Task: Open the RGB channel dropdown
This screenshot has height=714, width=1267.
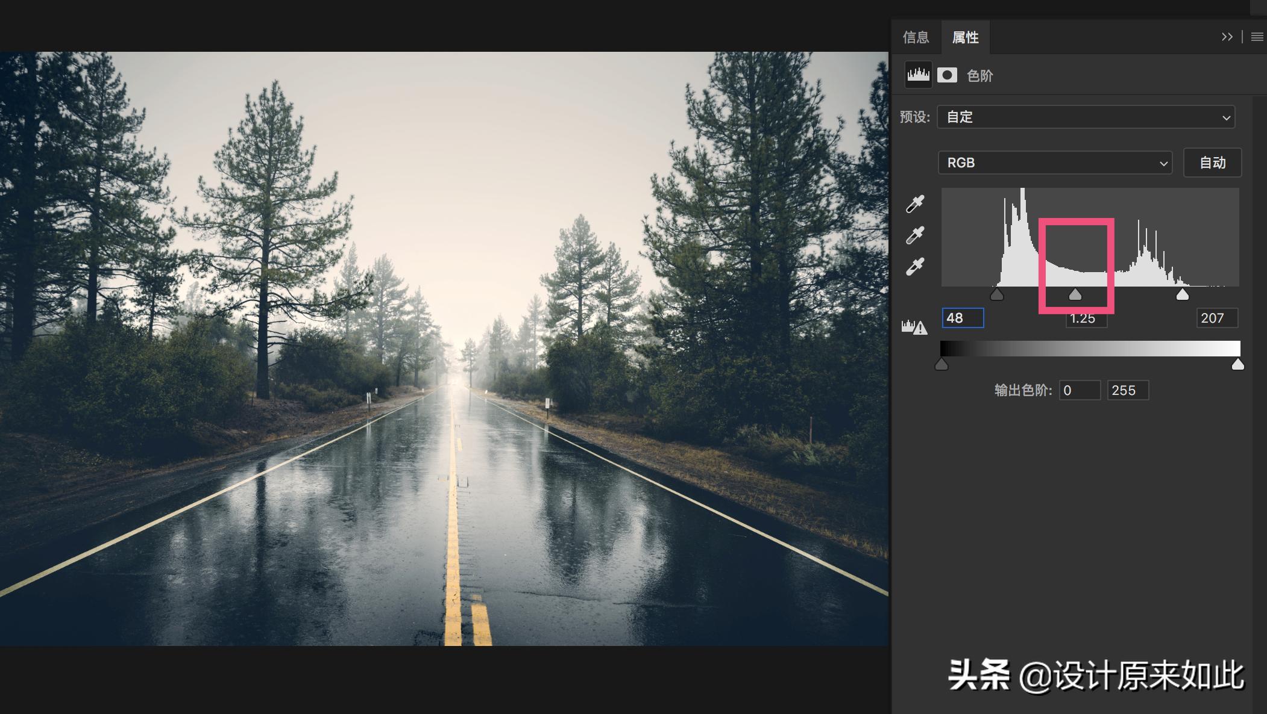Action: click(x=1055, y=163)
